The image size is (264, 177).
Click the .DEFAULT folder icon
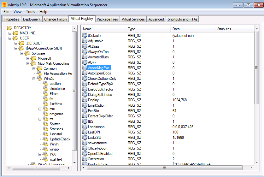[22, 43]
